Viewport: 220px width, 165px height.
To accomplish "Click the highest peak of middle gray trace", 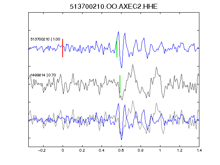I will [133, 65].
